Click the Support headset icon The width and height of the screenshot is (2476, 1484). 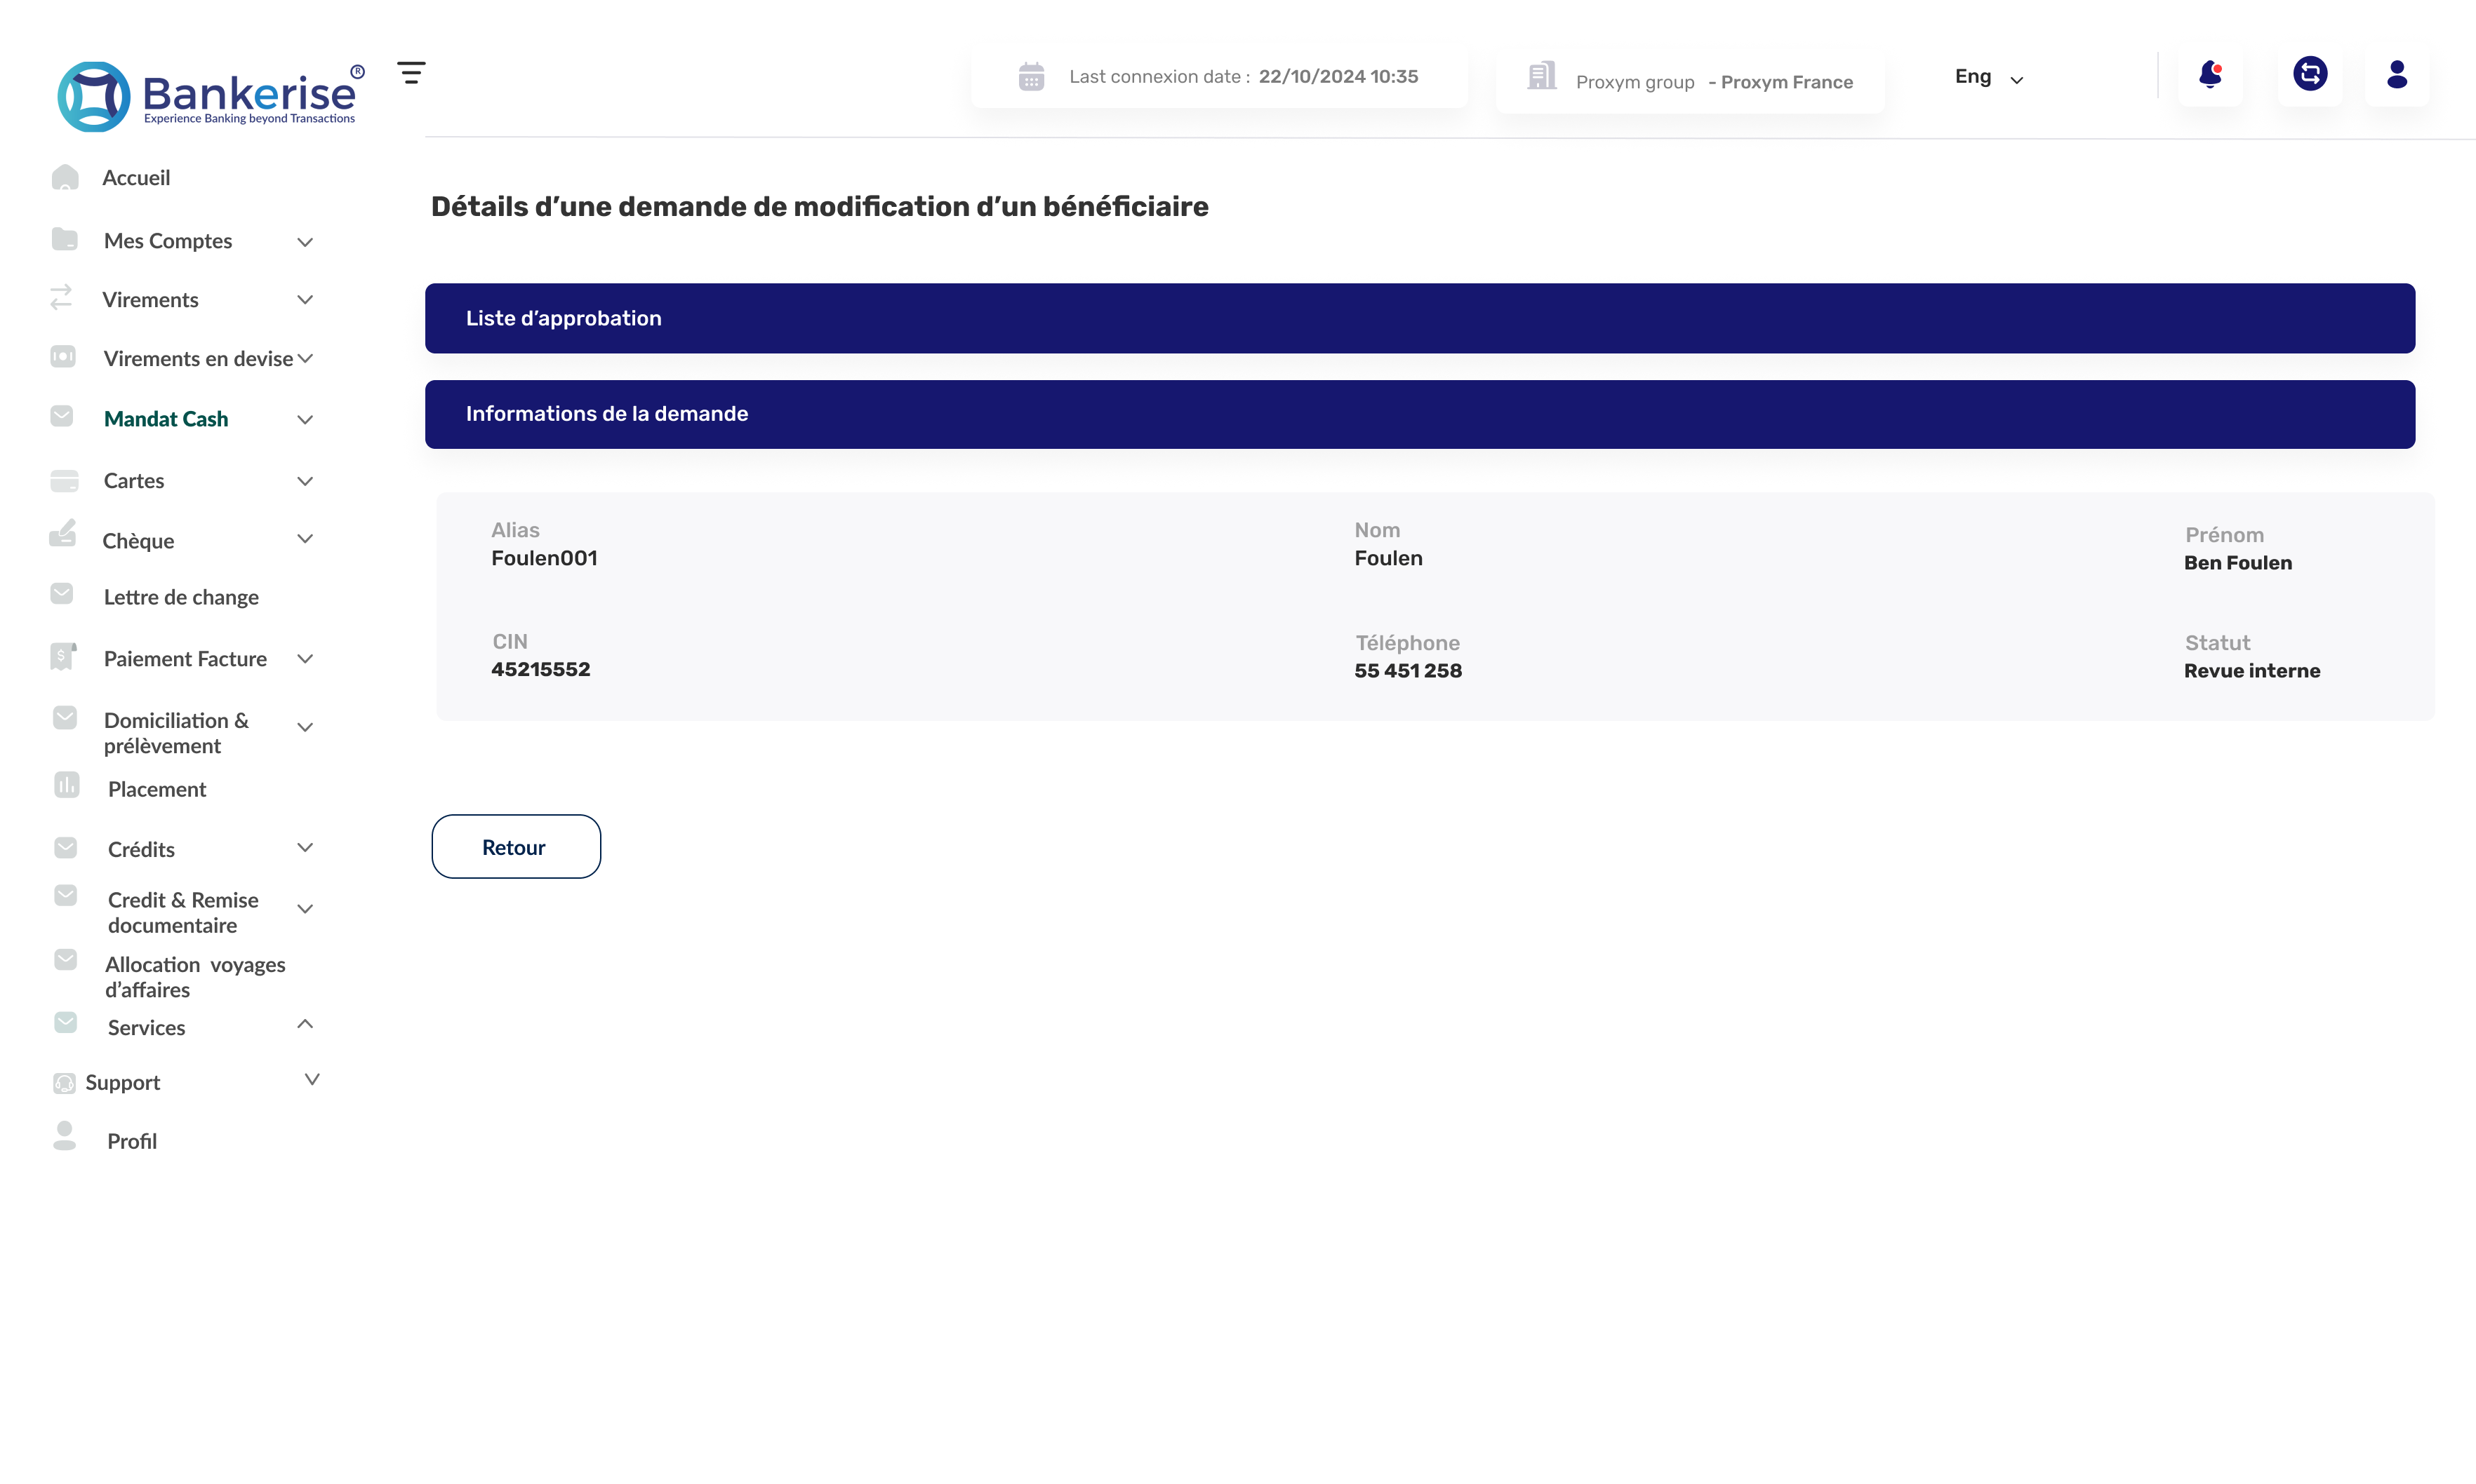click(x=64, y=1083)
